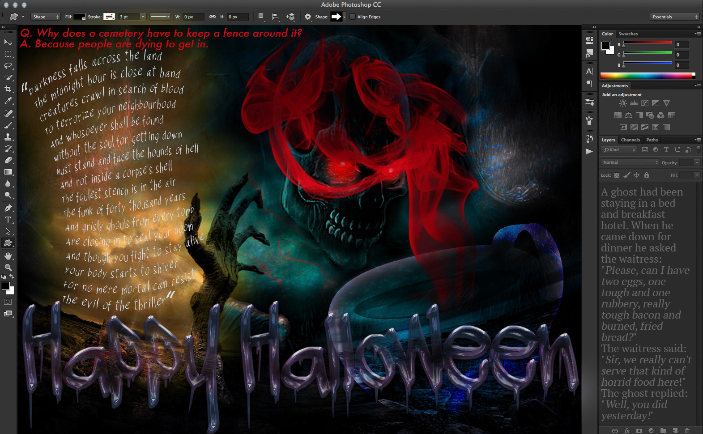Open the stroke line style dropdown
Image resolution: width=703 pixels, height=434 pixels.
[x=160, y=17]
